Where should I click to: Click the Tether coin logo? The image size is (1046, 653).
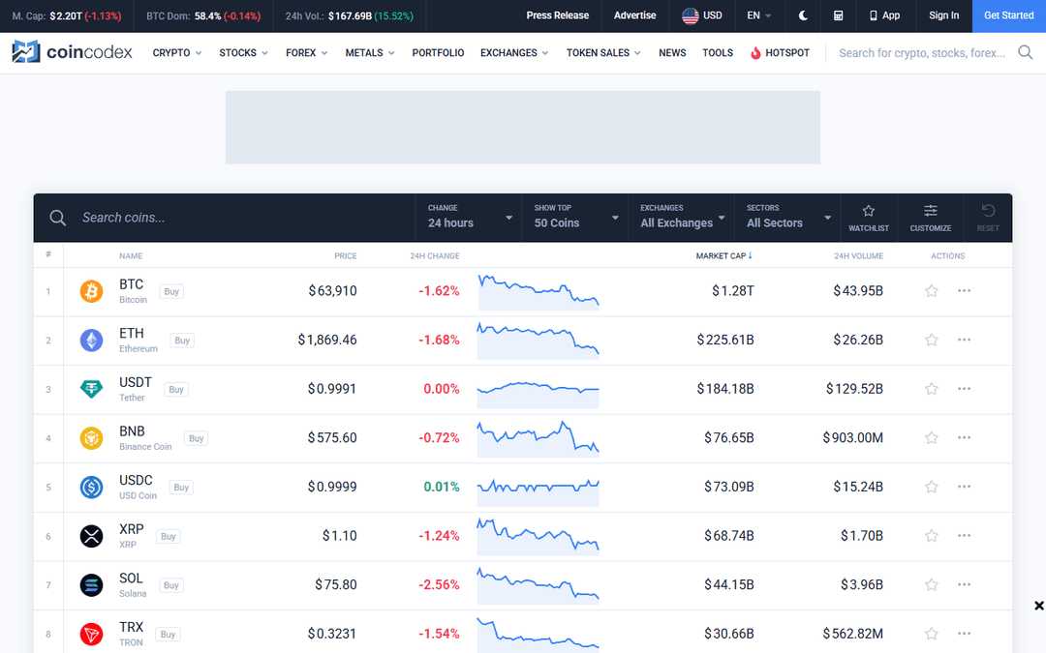(x=91, y=389)
